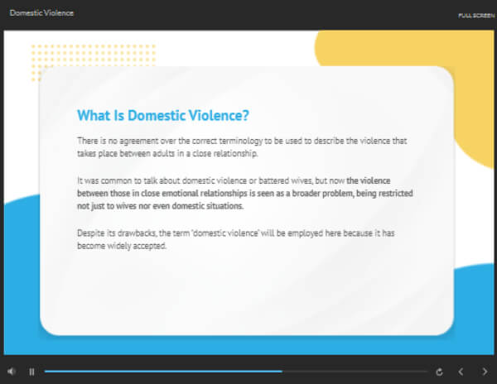Image resolution: width=497 pixels, height=384 pixels.
Task: Click the paragraph starting "There is no agreement"
Action: coord(240,147)
